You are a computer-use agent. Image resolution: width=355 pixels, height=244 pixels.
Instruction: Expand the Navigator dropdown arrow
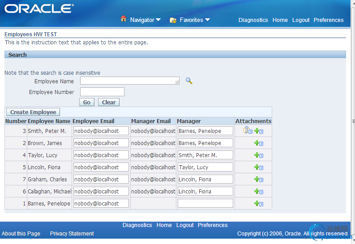click(158, 20)
